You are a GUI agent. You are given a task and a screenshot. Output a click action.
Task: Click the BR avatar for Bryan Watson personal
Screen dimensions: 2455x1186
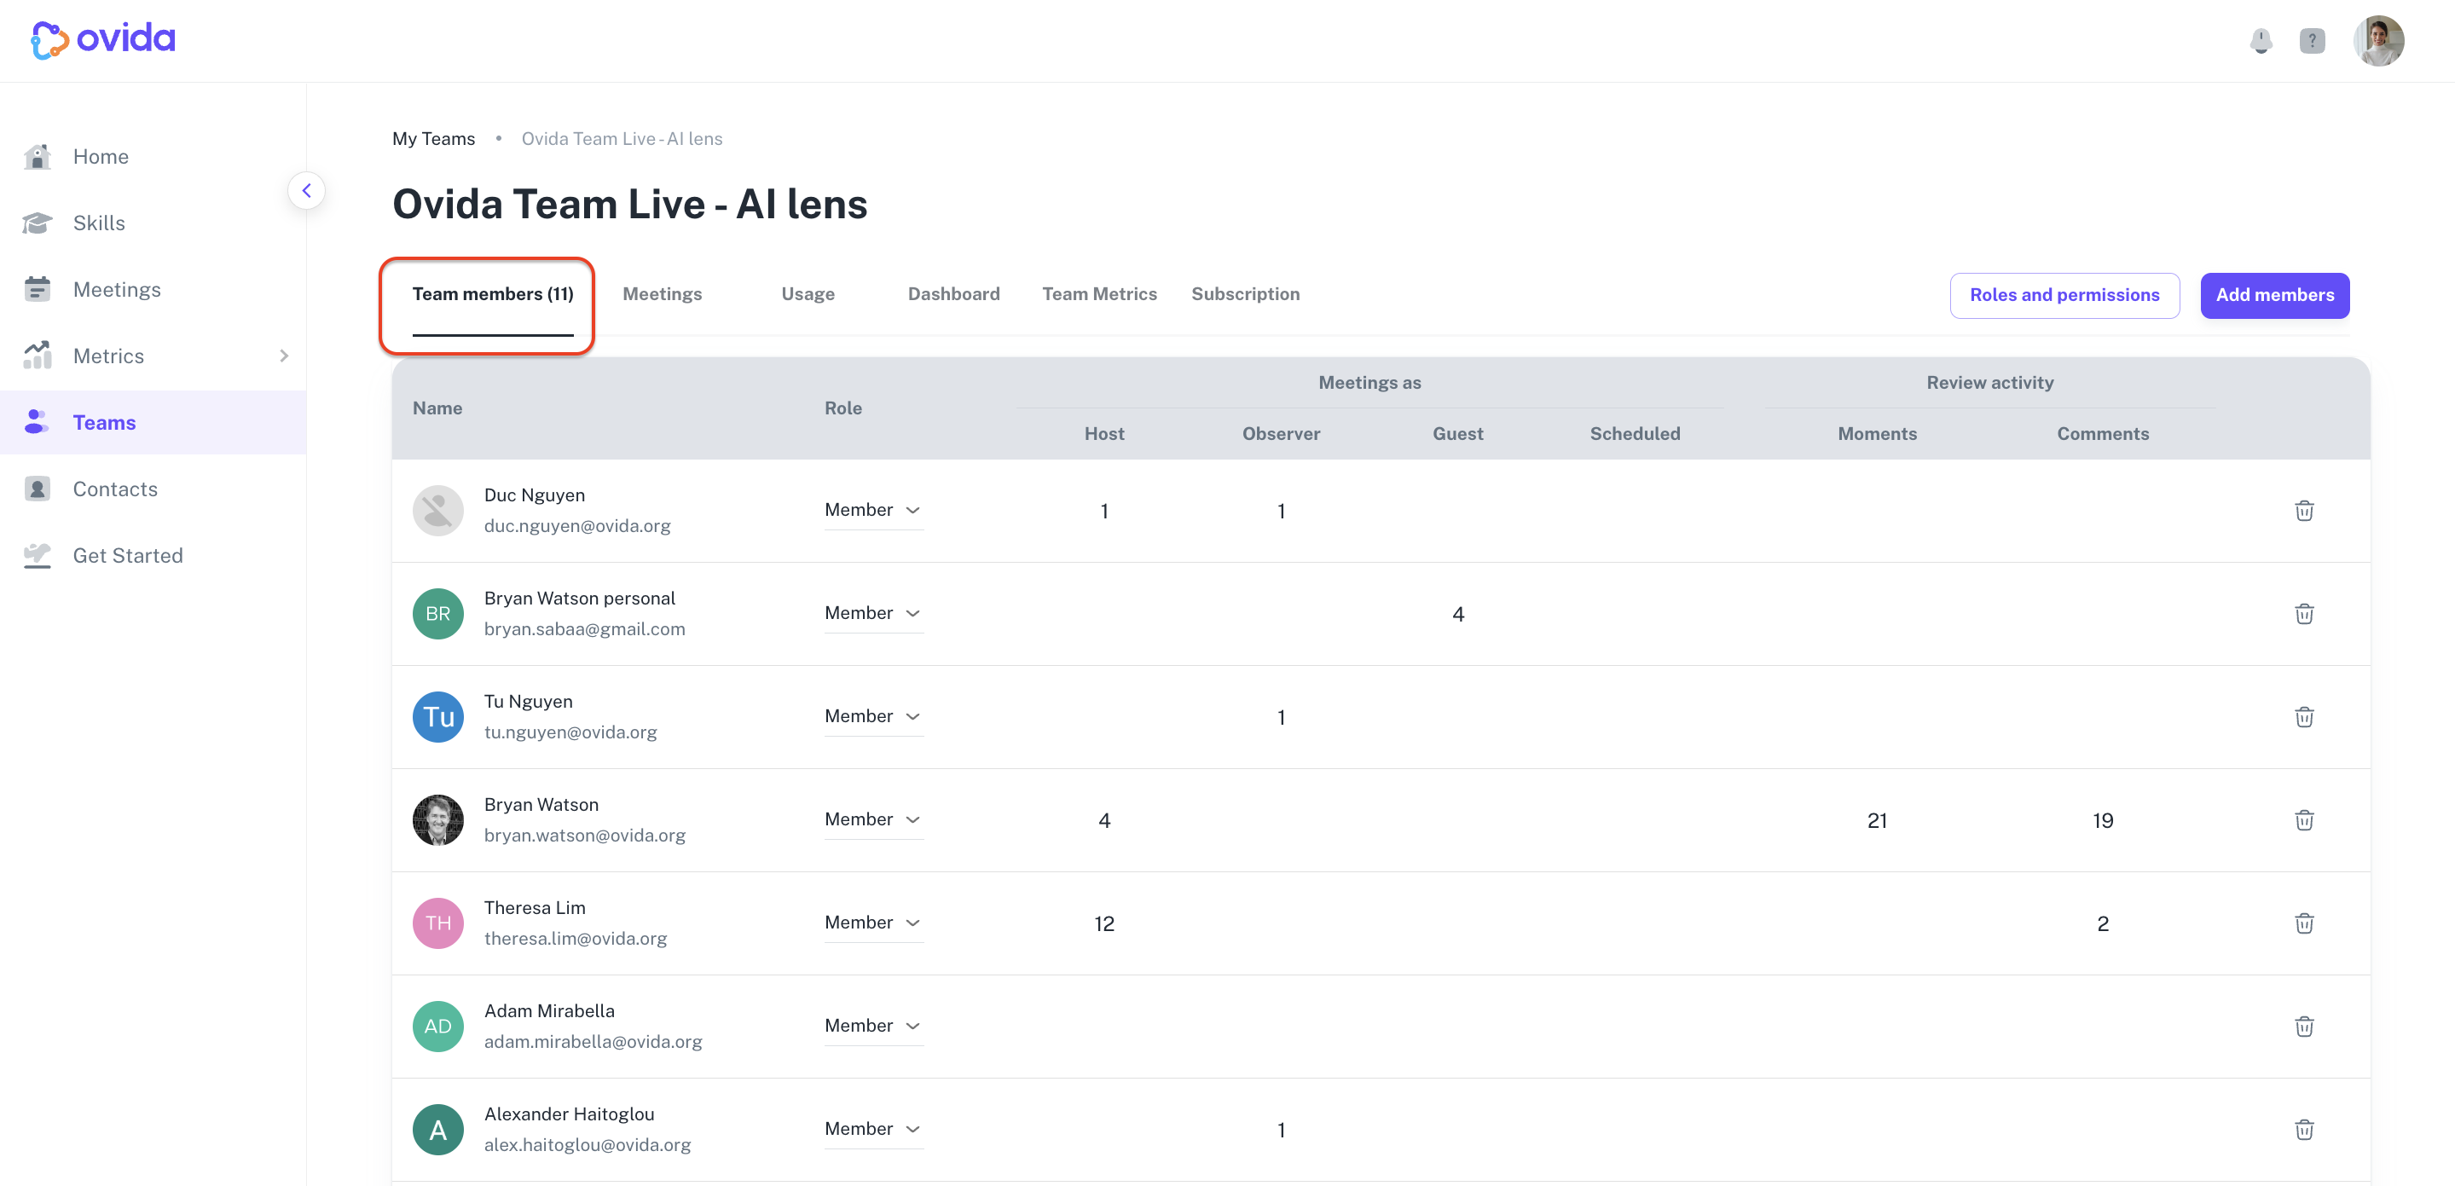click(x=438, y=614)
